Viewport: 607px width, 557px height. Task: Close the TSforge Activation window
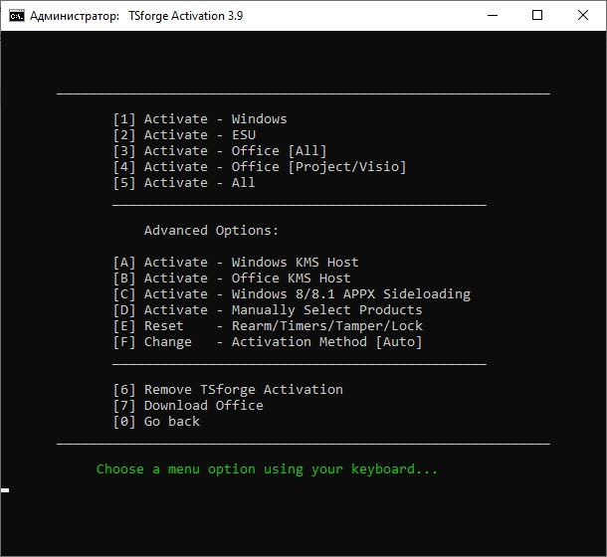(x=581, y=15)
